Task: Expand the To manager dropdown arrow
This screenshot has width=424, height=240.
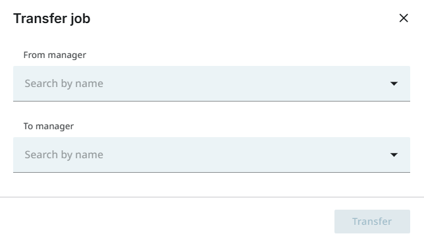Action: click(394, 155)
